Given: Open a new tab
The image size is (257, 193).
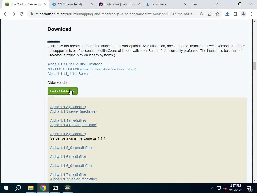Looking at the screenshot, I should pyautogui.click(x=195, y=4).
